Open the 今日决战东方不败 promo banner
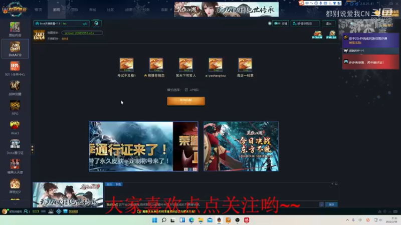 241,146
